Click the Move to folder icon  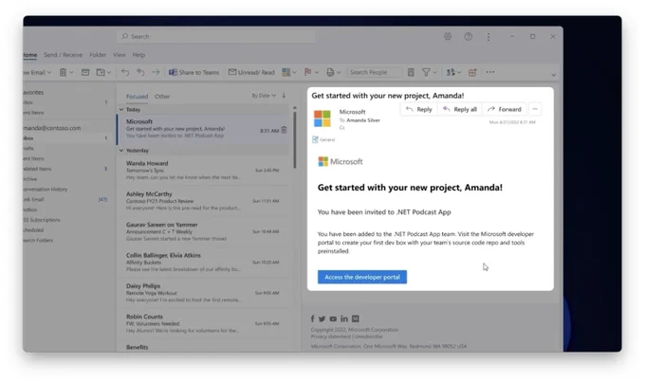tap(101, 72)
